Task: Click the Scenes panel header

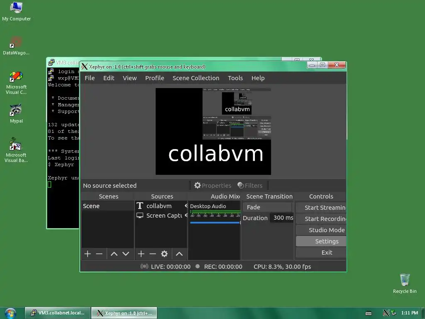Action: point(108,196)
